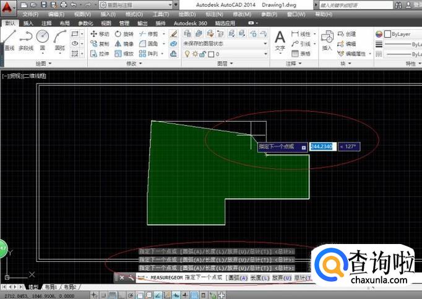
Task: Toggle the layer light bulb on/off icon
Action: (x=186, y=54)
